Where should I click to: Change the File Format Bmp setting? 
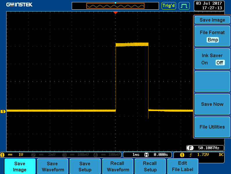tap(212, 36)
